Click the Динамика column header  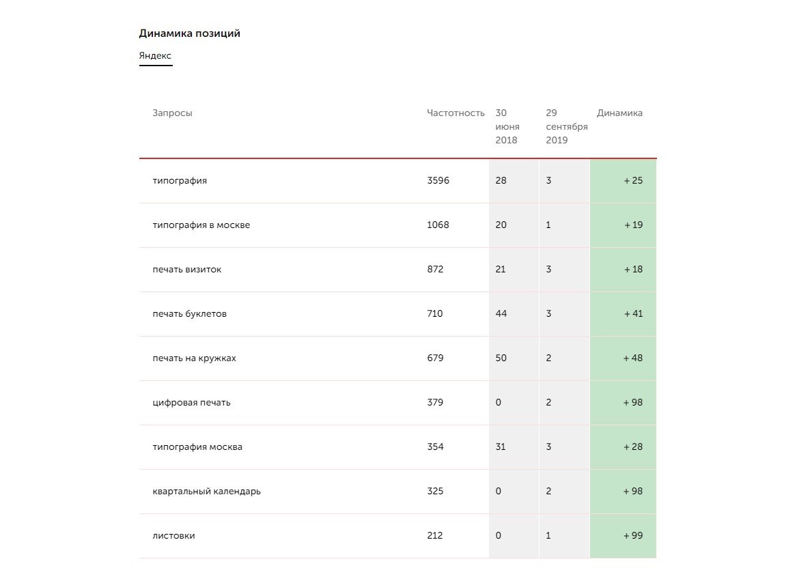[619, 113]
